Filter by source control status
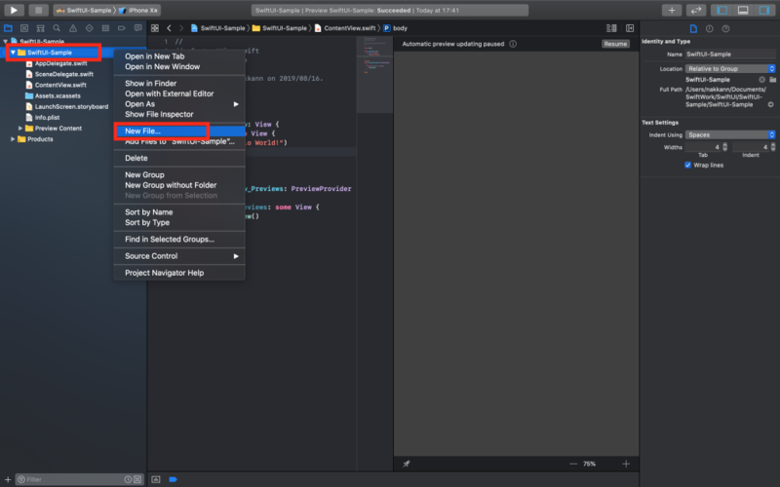 (x=137, y=479)
